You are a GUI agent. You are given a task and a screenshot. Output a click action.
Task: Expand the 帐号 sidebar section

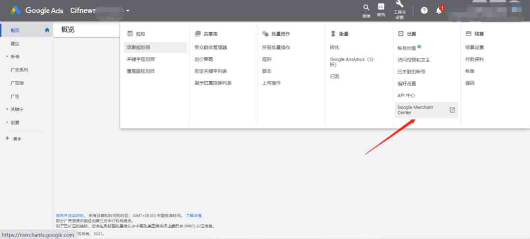pos(15,57)
